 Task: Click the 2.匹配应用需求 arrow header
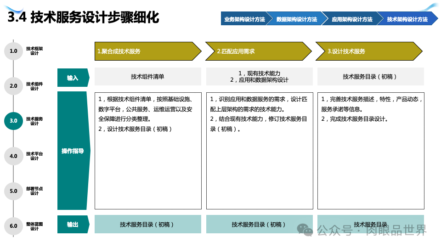pos(259,51)
